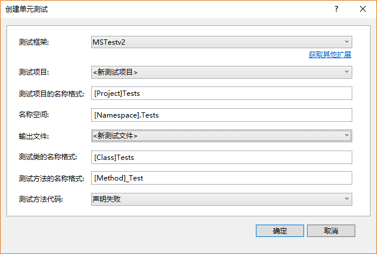Click the 测试方法代码 dropdown arrow
The height and width of the screenshot is (254, 377).
[346, 199]
